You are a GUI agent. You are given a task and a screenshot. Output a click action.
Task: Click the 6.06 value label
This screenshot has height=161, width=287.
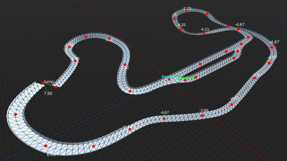click(x=51, y=155)
